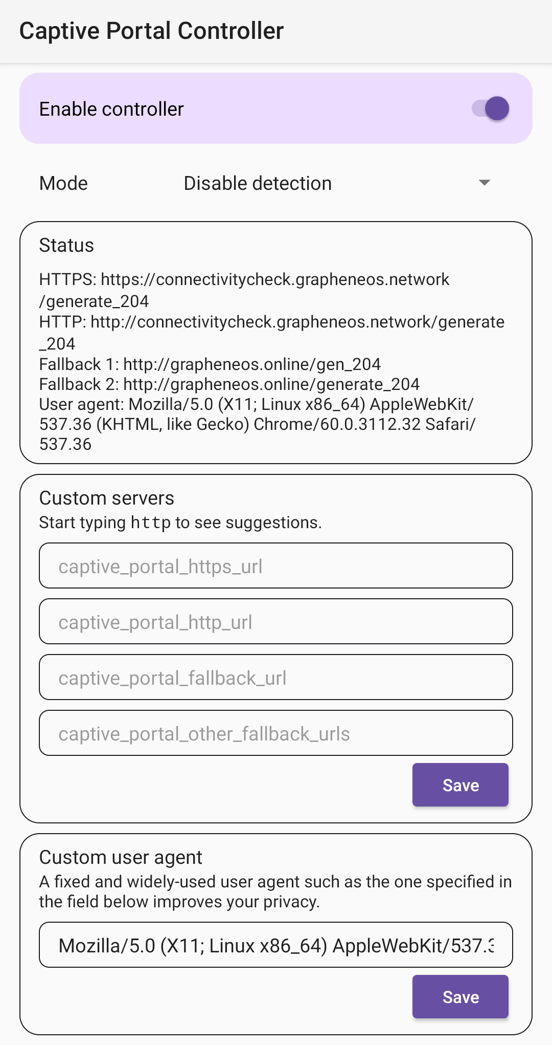This screenshot has width=552, height=1045.
Task: Click the Status panel heading
Action: click(x=66, y=246)
